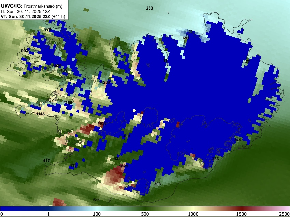Click the "VT: Sun. 30.11.2025 23Z (+11 h)" line
Screen dimensions: 290x217
33,16
